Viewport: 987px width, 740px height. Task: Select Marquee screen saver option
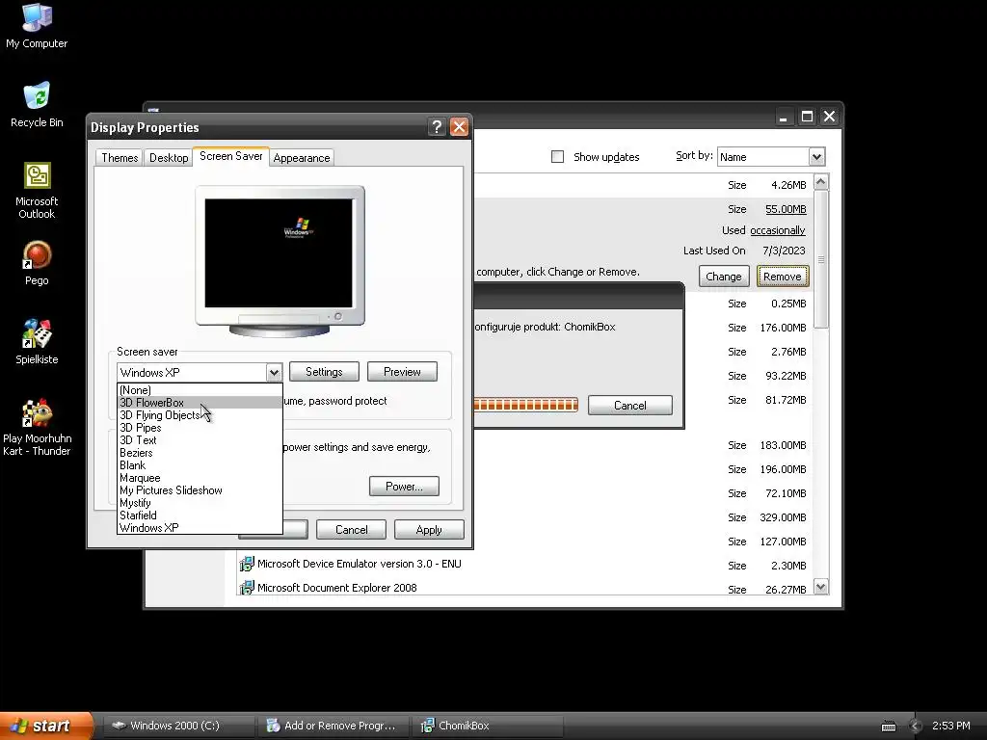coord(200,478)
